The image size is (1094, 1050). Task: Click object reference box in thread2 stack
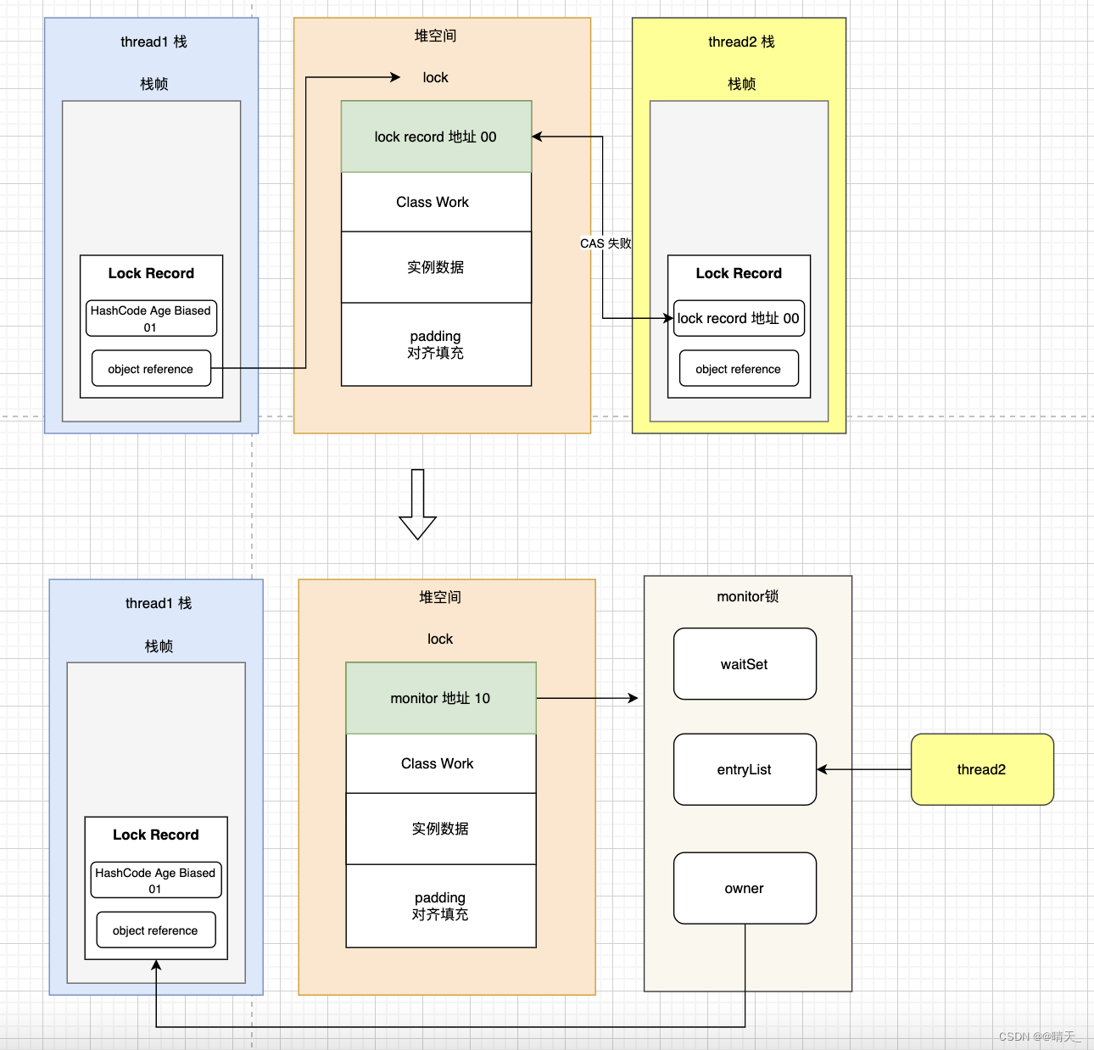click(739, 369)
